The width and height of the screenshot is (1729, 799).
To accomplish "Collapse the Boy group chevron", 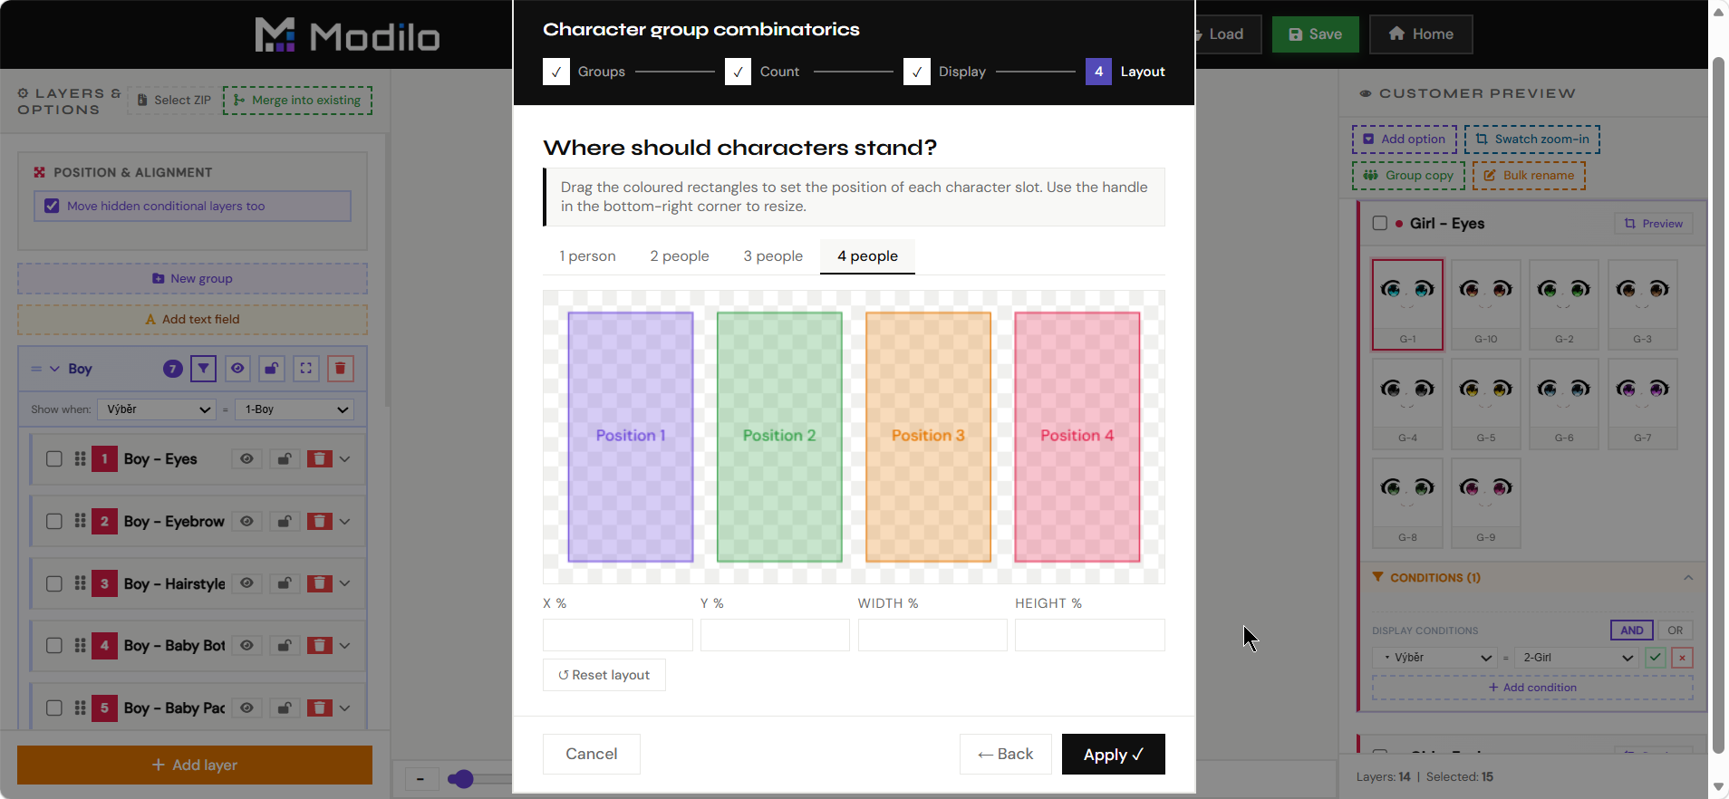I will pyautogui.click(x=54, y=369).
